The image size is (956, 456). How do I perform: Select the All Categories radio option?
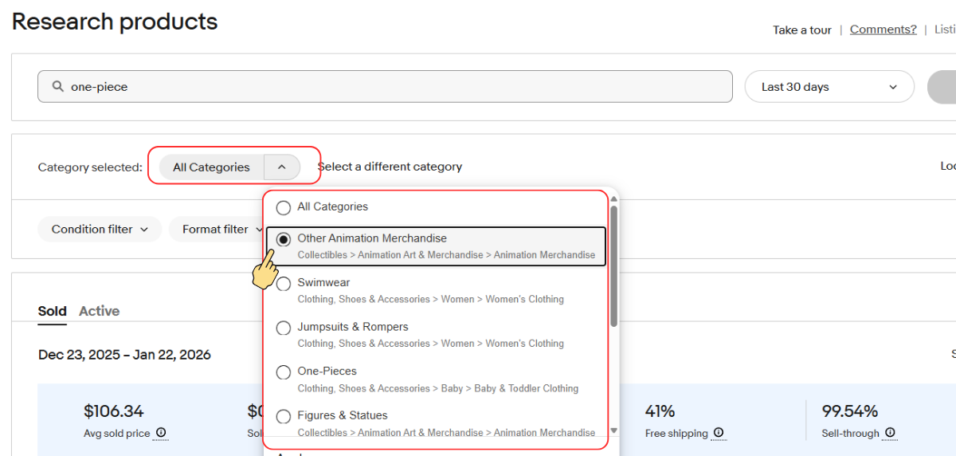coord(283,207)
